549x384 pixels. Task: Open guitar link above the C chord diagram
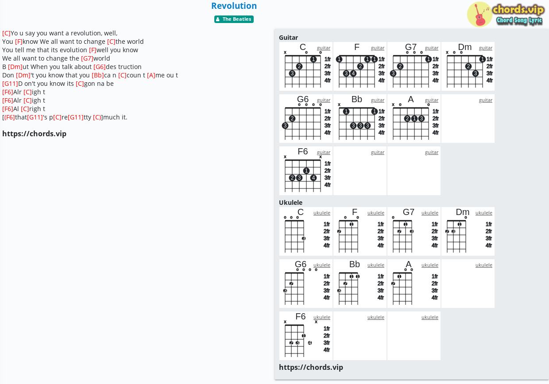(x=324, y=48)
